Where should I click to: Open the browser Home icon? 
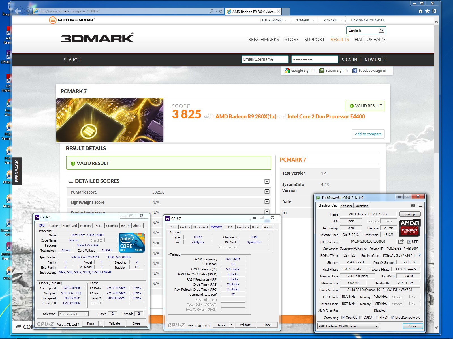420,11
